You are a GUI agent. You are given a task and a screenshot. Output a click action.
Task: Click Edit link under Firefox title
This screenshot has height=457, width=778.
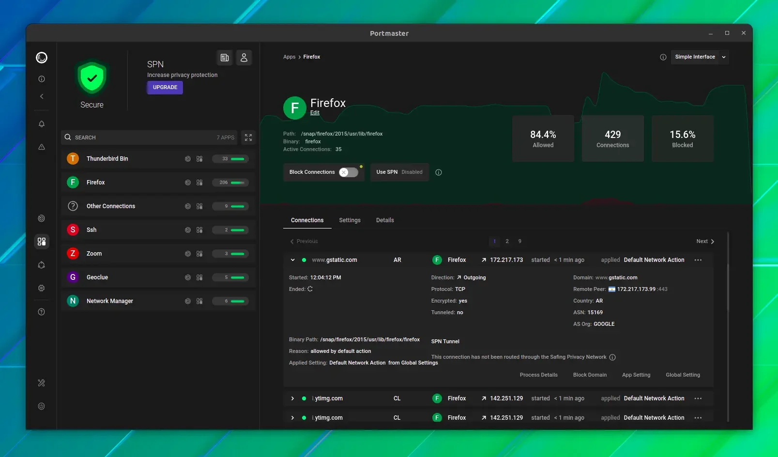pos(315,112)
